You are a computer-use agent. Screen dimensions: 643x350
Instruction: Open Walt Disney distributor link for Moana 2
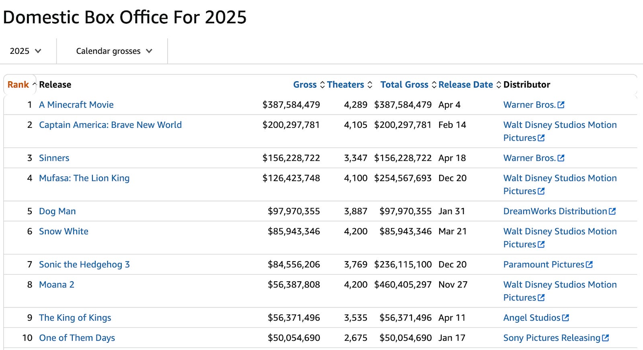[x=560, y=291]
